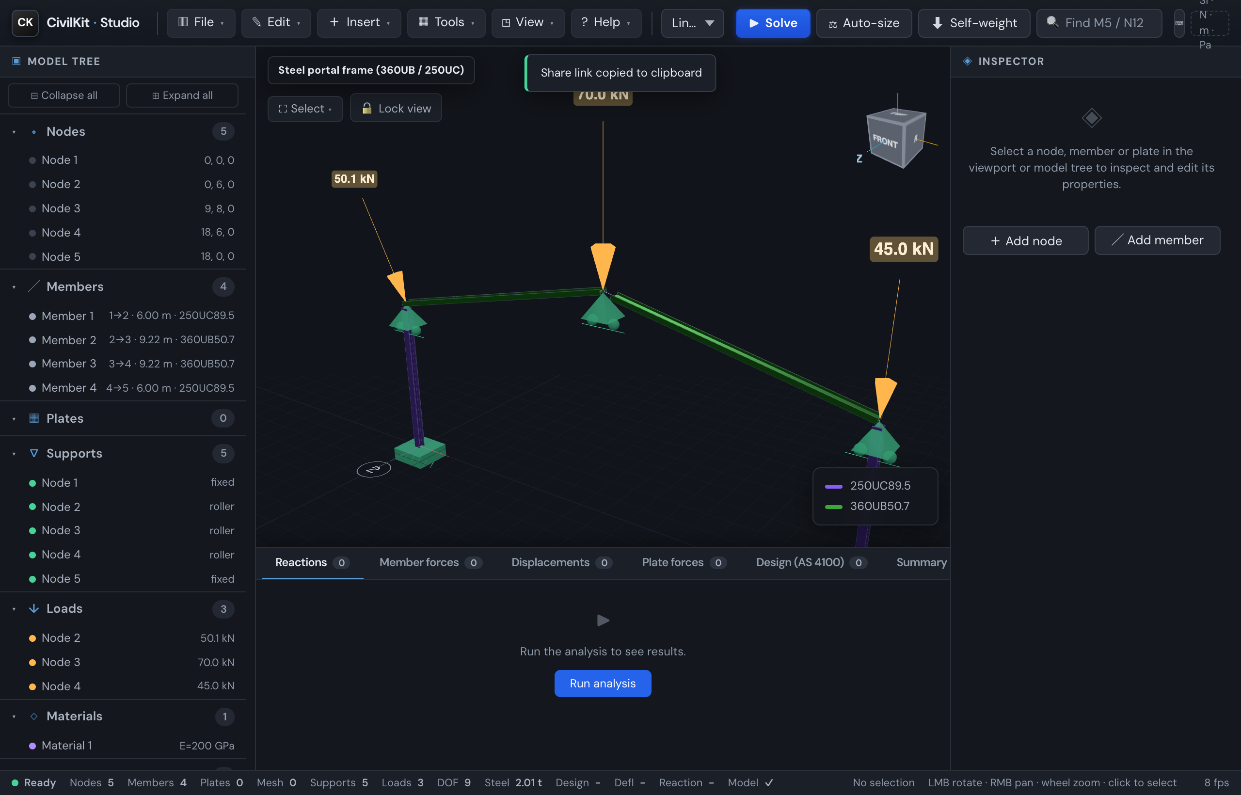This screenshot has width=1241, height=795.
Task: Click the Inspector diamond icon in the header
Action: coord(968,61)
